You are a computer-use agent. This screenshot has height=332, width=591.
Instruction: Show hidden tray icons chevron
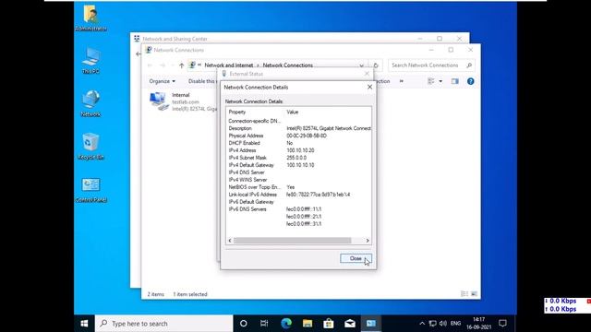coord(422,324)
